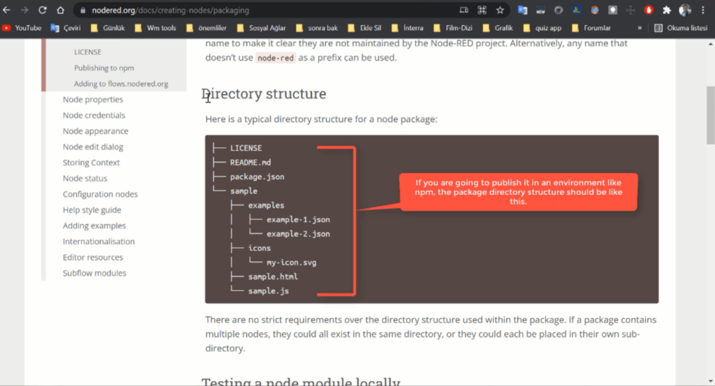Click sample.html in the code block
Image resolution: width=715 pixels, height=386 pixels.
(x=273, y=276)
